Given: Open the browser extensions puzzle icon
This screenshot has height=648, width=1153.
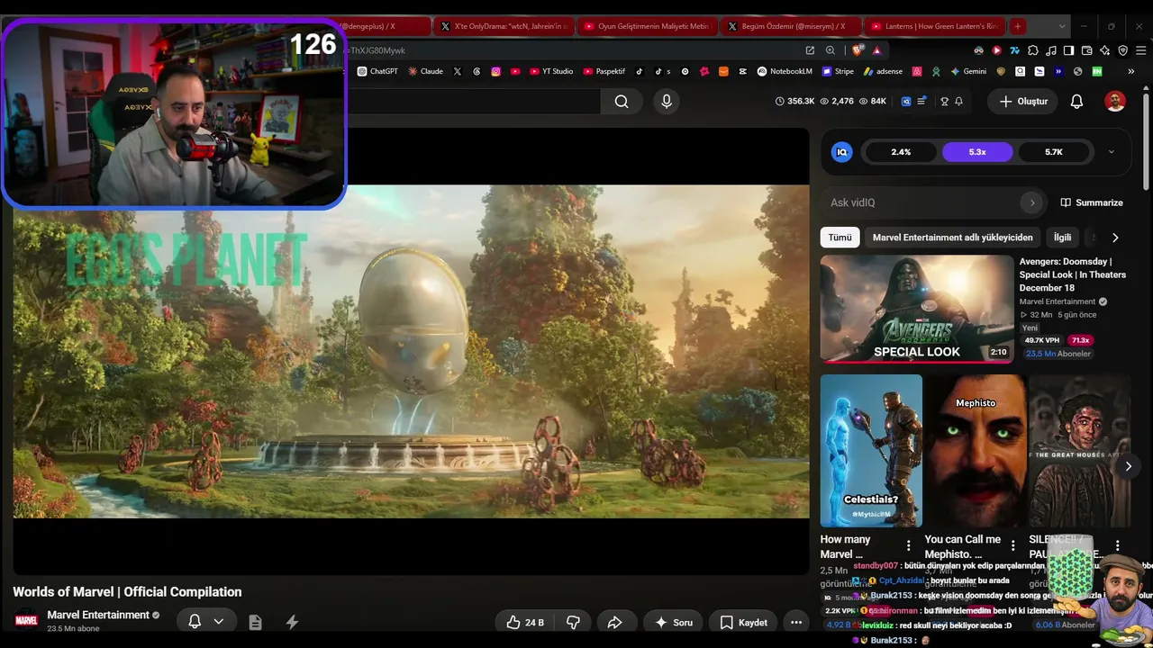Looking at the screenshot, I should click(1032, 50).
